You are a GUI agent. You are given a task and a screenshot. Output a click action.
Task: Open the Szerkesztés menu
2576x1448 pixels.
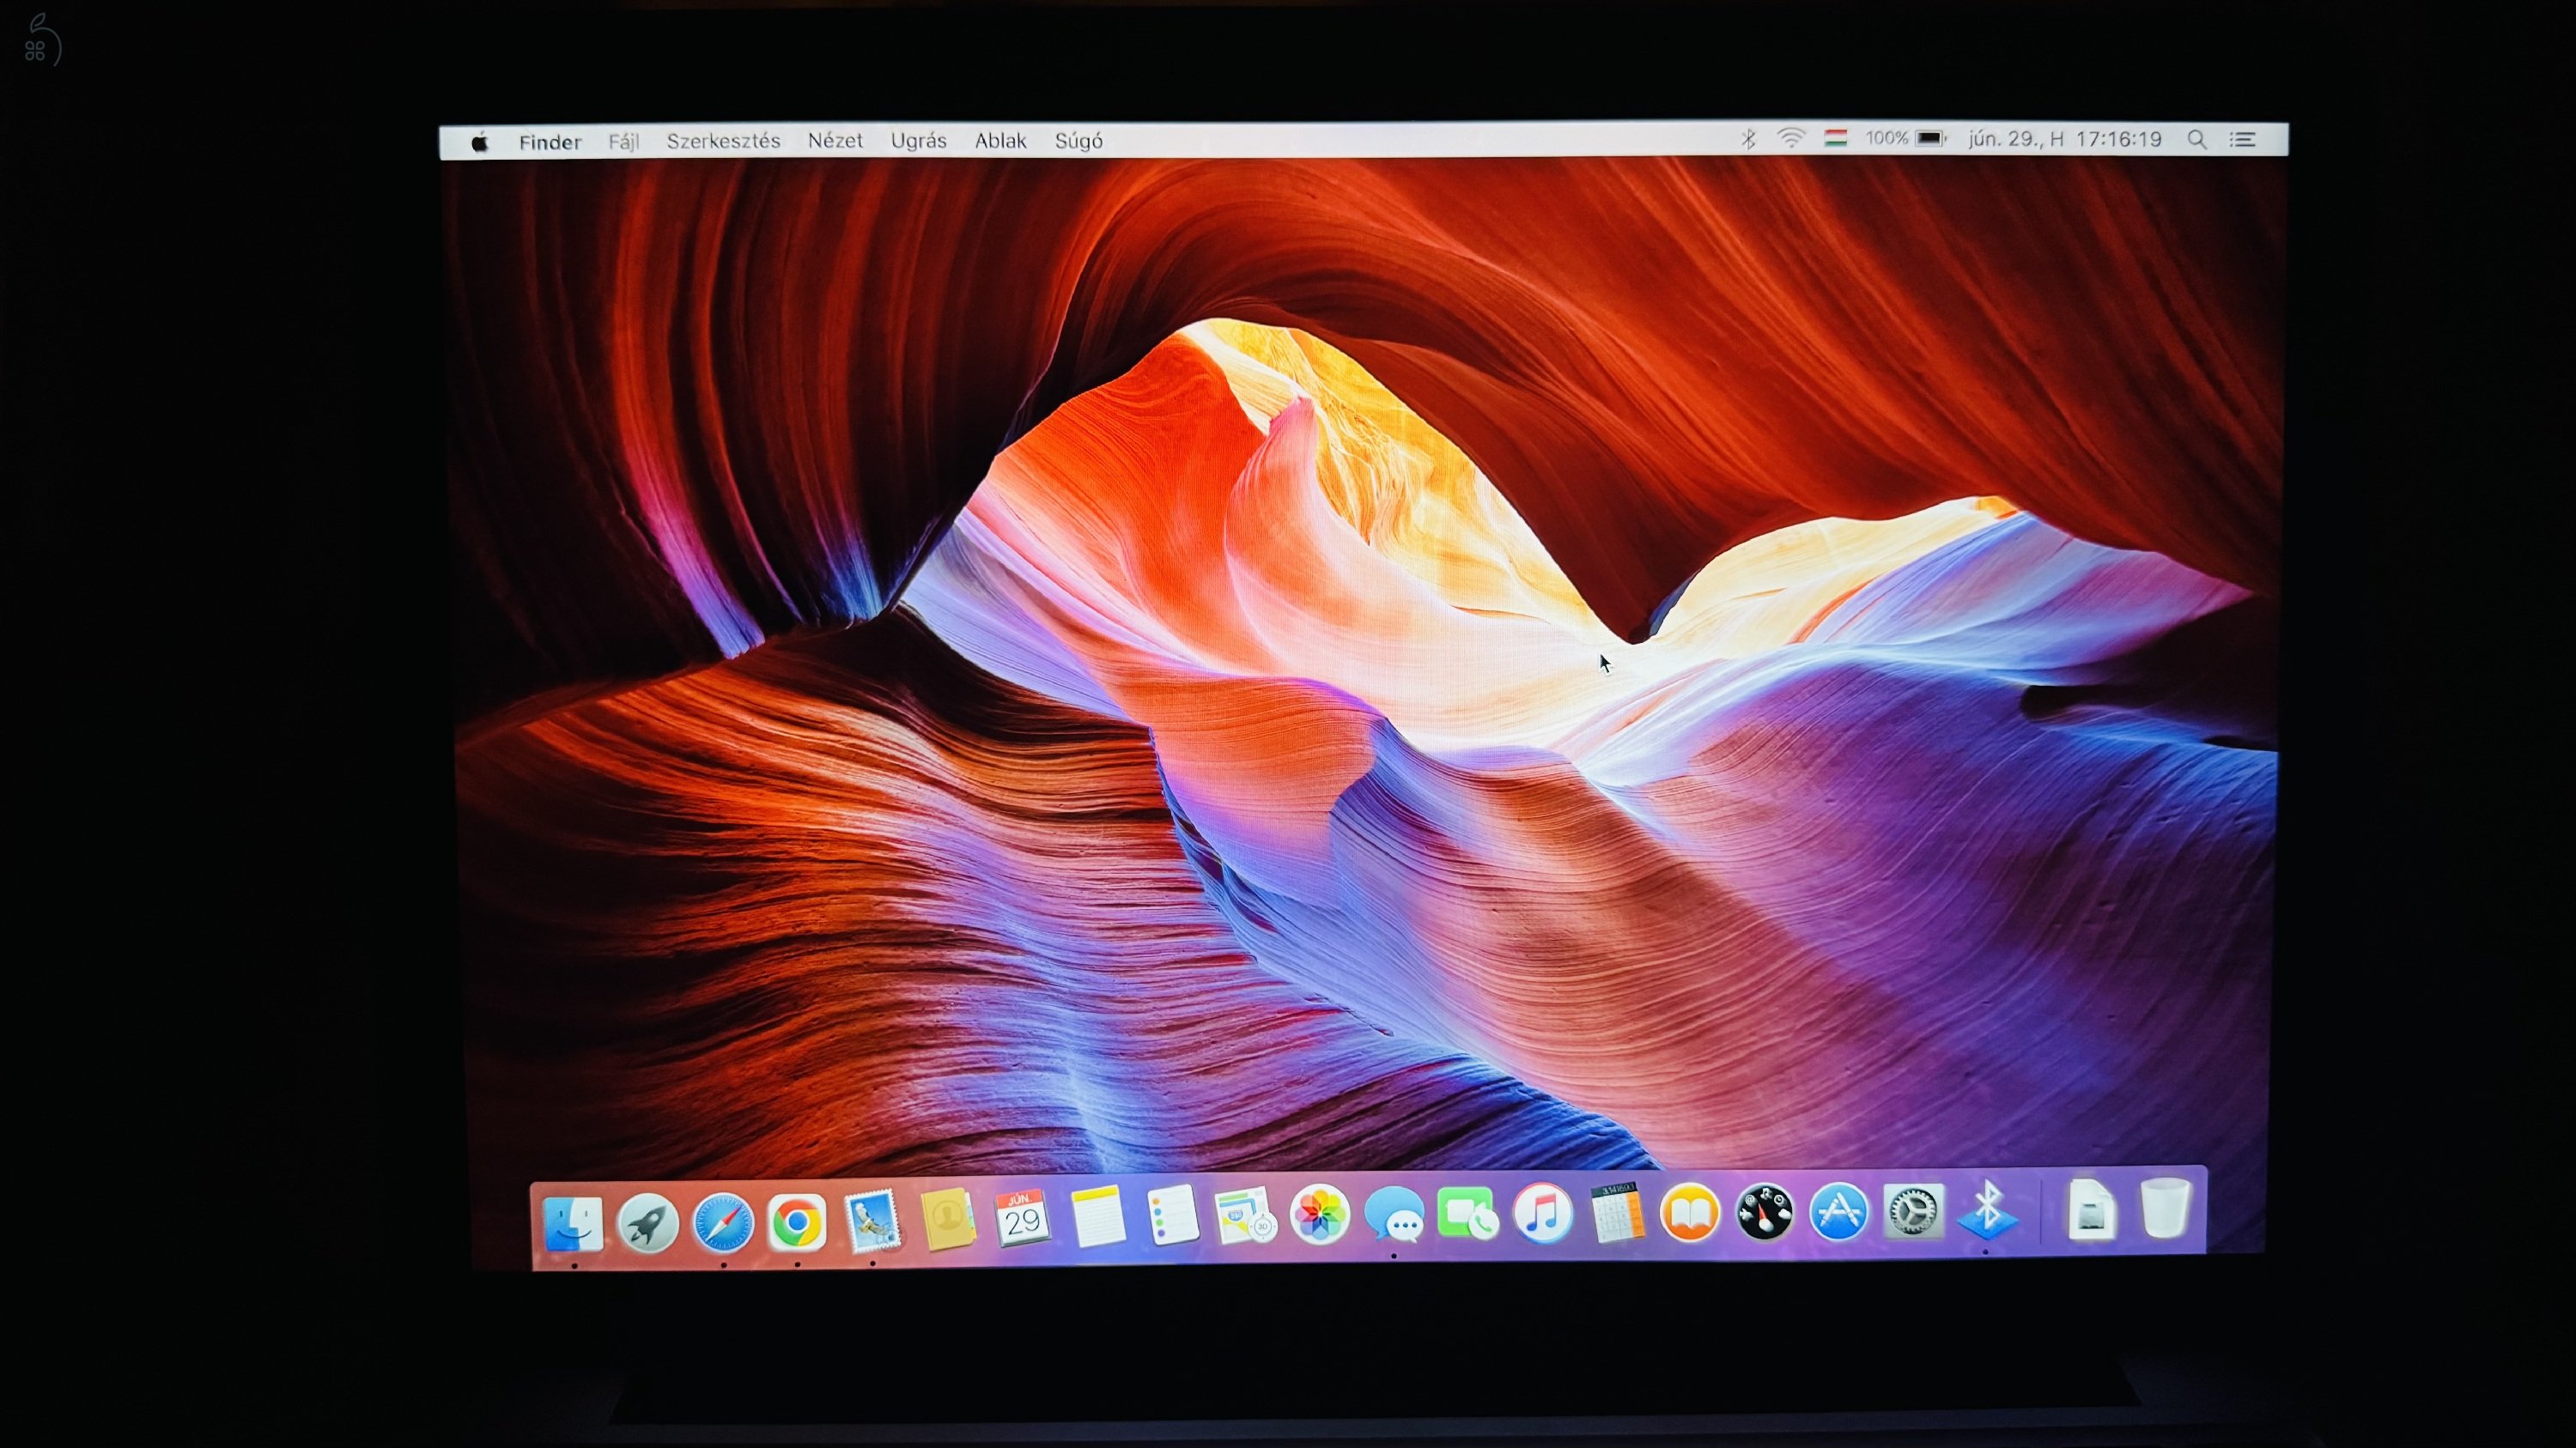[x=723, y=141]
